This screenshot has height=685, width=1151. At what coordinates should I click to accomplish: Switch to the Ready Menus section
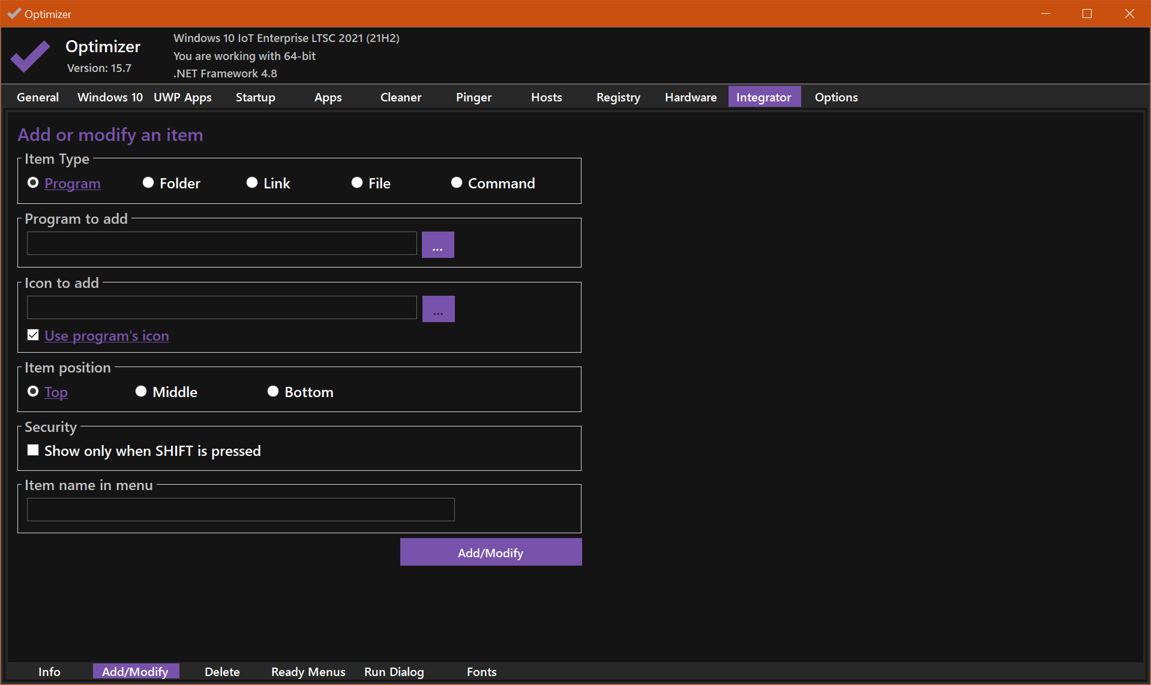click(308, 672)
